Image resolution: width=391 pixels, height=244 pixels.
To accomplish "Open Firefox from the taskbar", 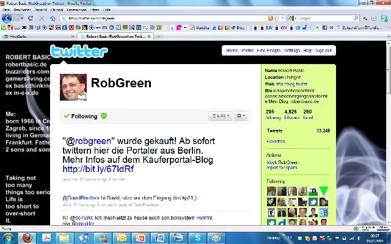I will (x=26, y=237).
